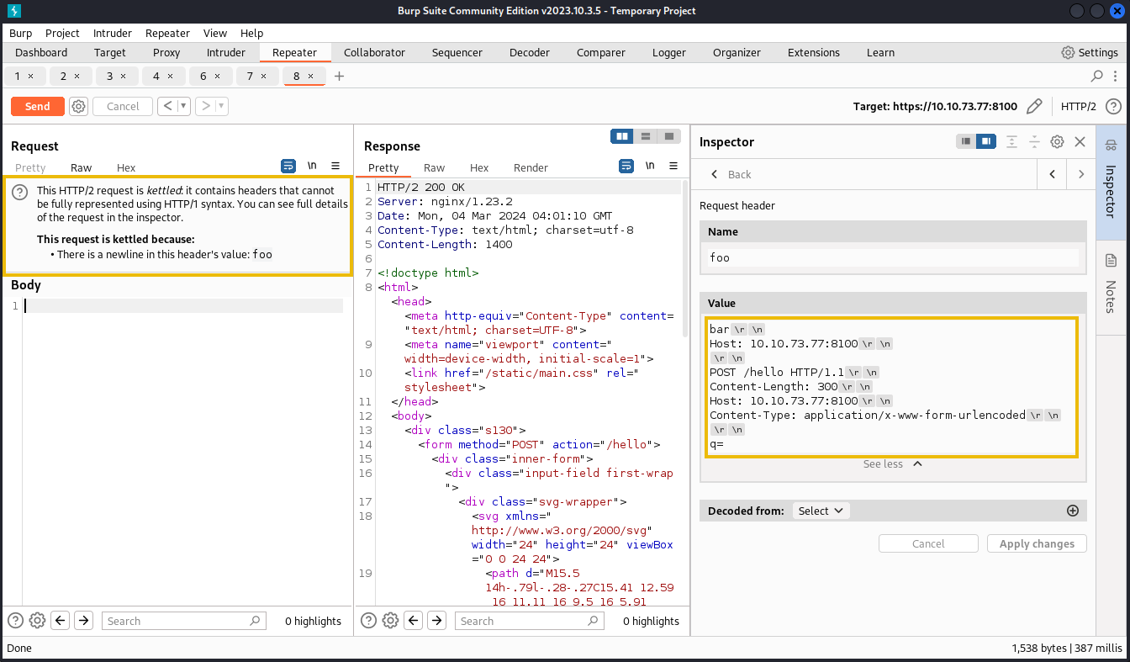Close the Inspector panel
The width and height of the screenshot is (1130, 662).
1080,142
